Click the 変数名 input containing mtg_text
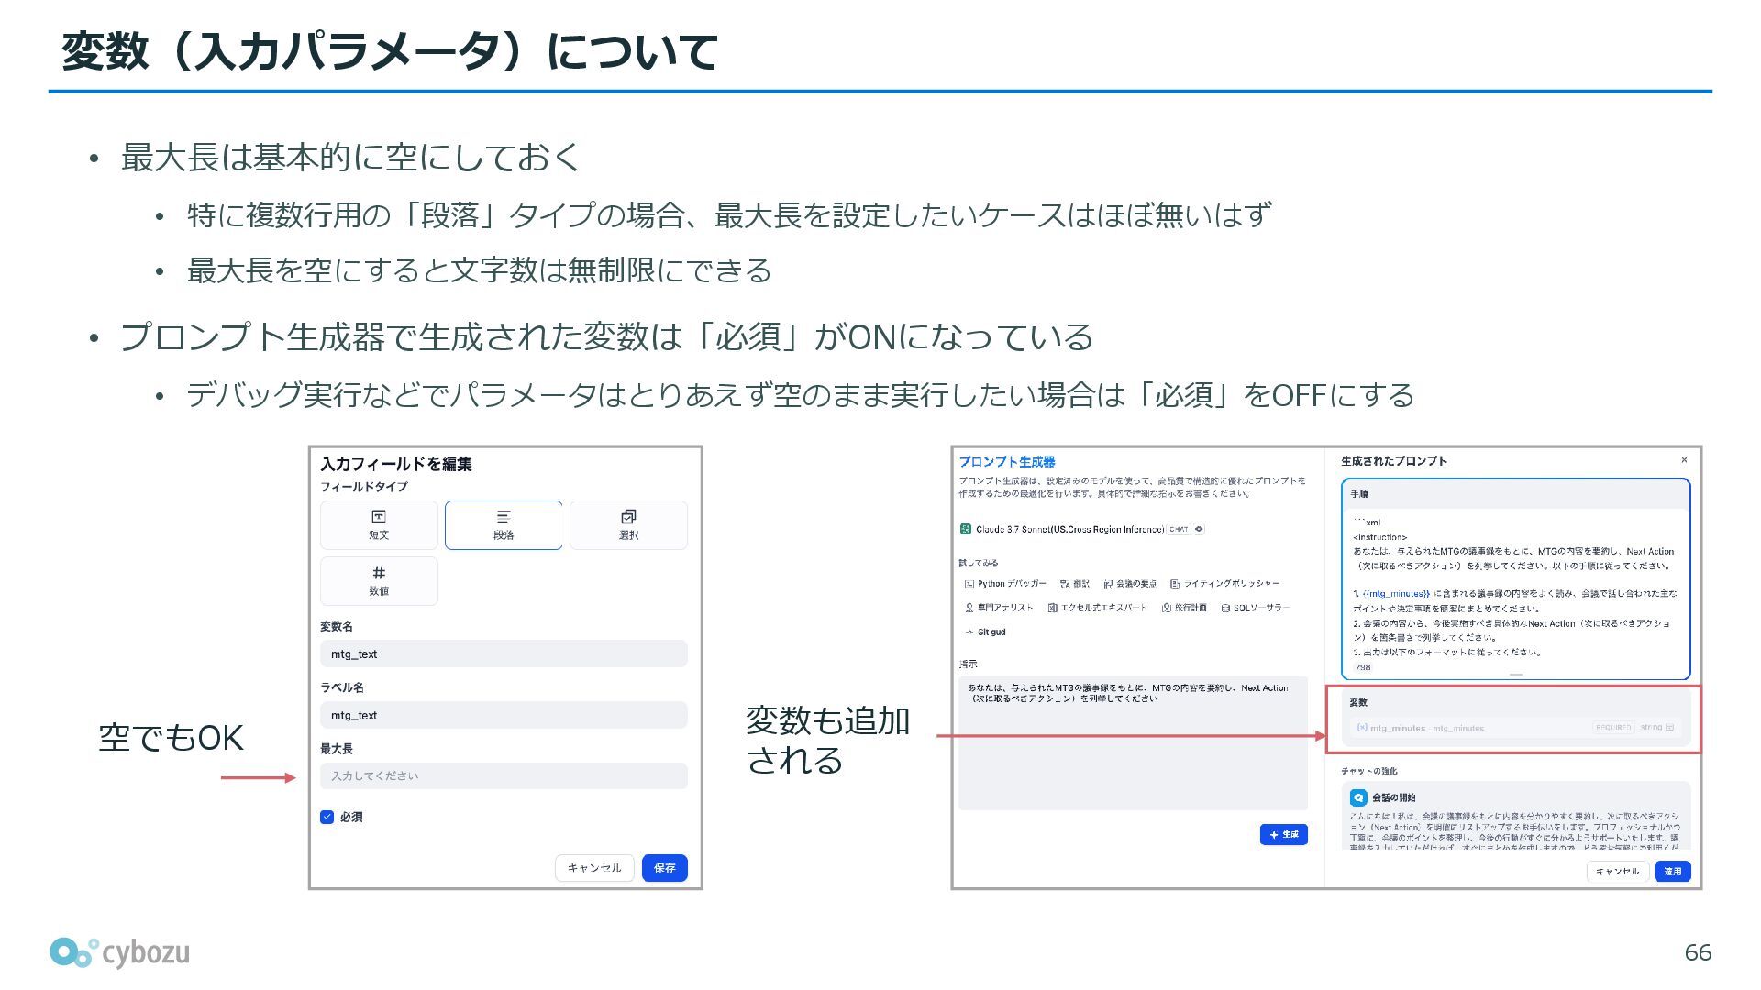This screenshot has height=990, width=1761. pyautogui.click(x=504, y=654)
